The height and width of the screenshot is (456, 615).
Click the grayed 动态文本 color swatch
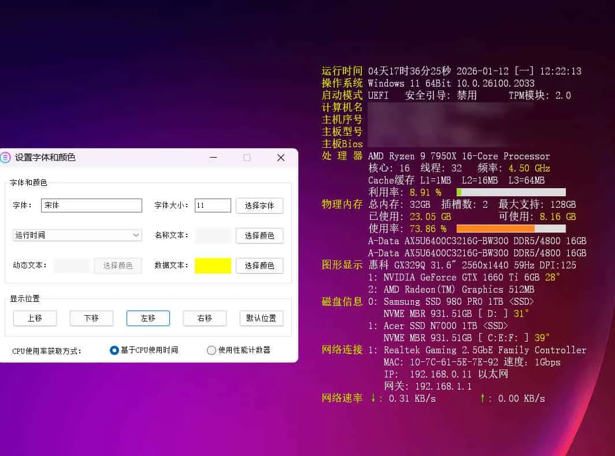pyautogui.click(x=72, y=266)
